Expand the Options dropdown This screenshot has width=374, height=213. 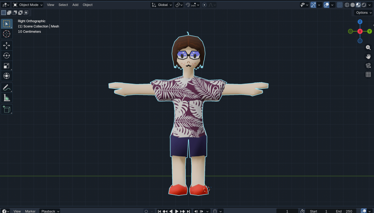click(x=363, y=12)
